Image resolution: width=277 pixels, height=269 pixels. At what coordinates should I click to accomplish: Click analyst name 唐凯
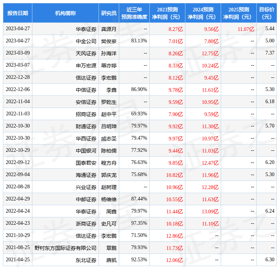coord(111,260)
